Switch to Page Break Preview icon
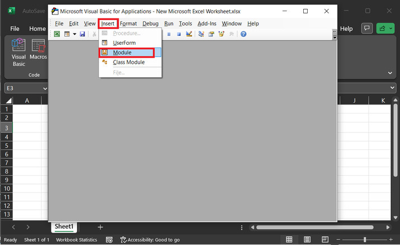Screen dimensions: 400x245 (x=325, y=239)
